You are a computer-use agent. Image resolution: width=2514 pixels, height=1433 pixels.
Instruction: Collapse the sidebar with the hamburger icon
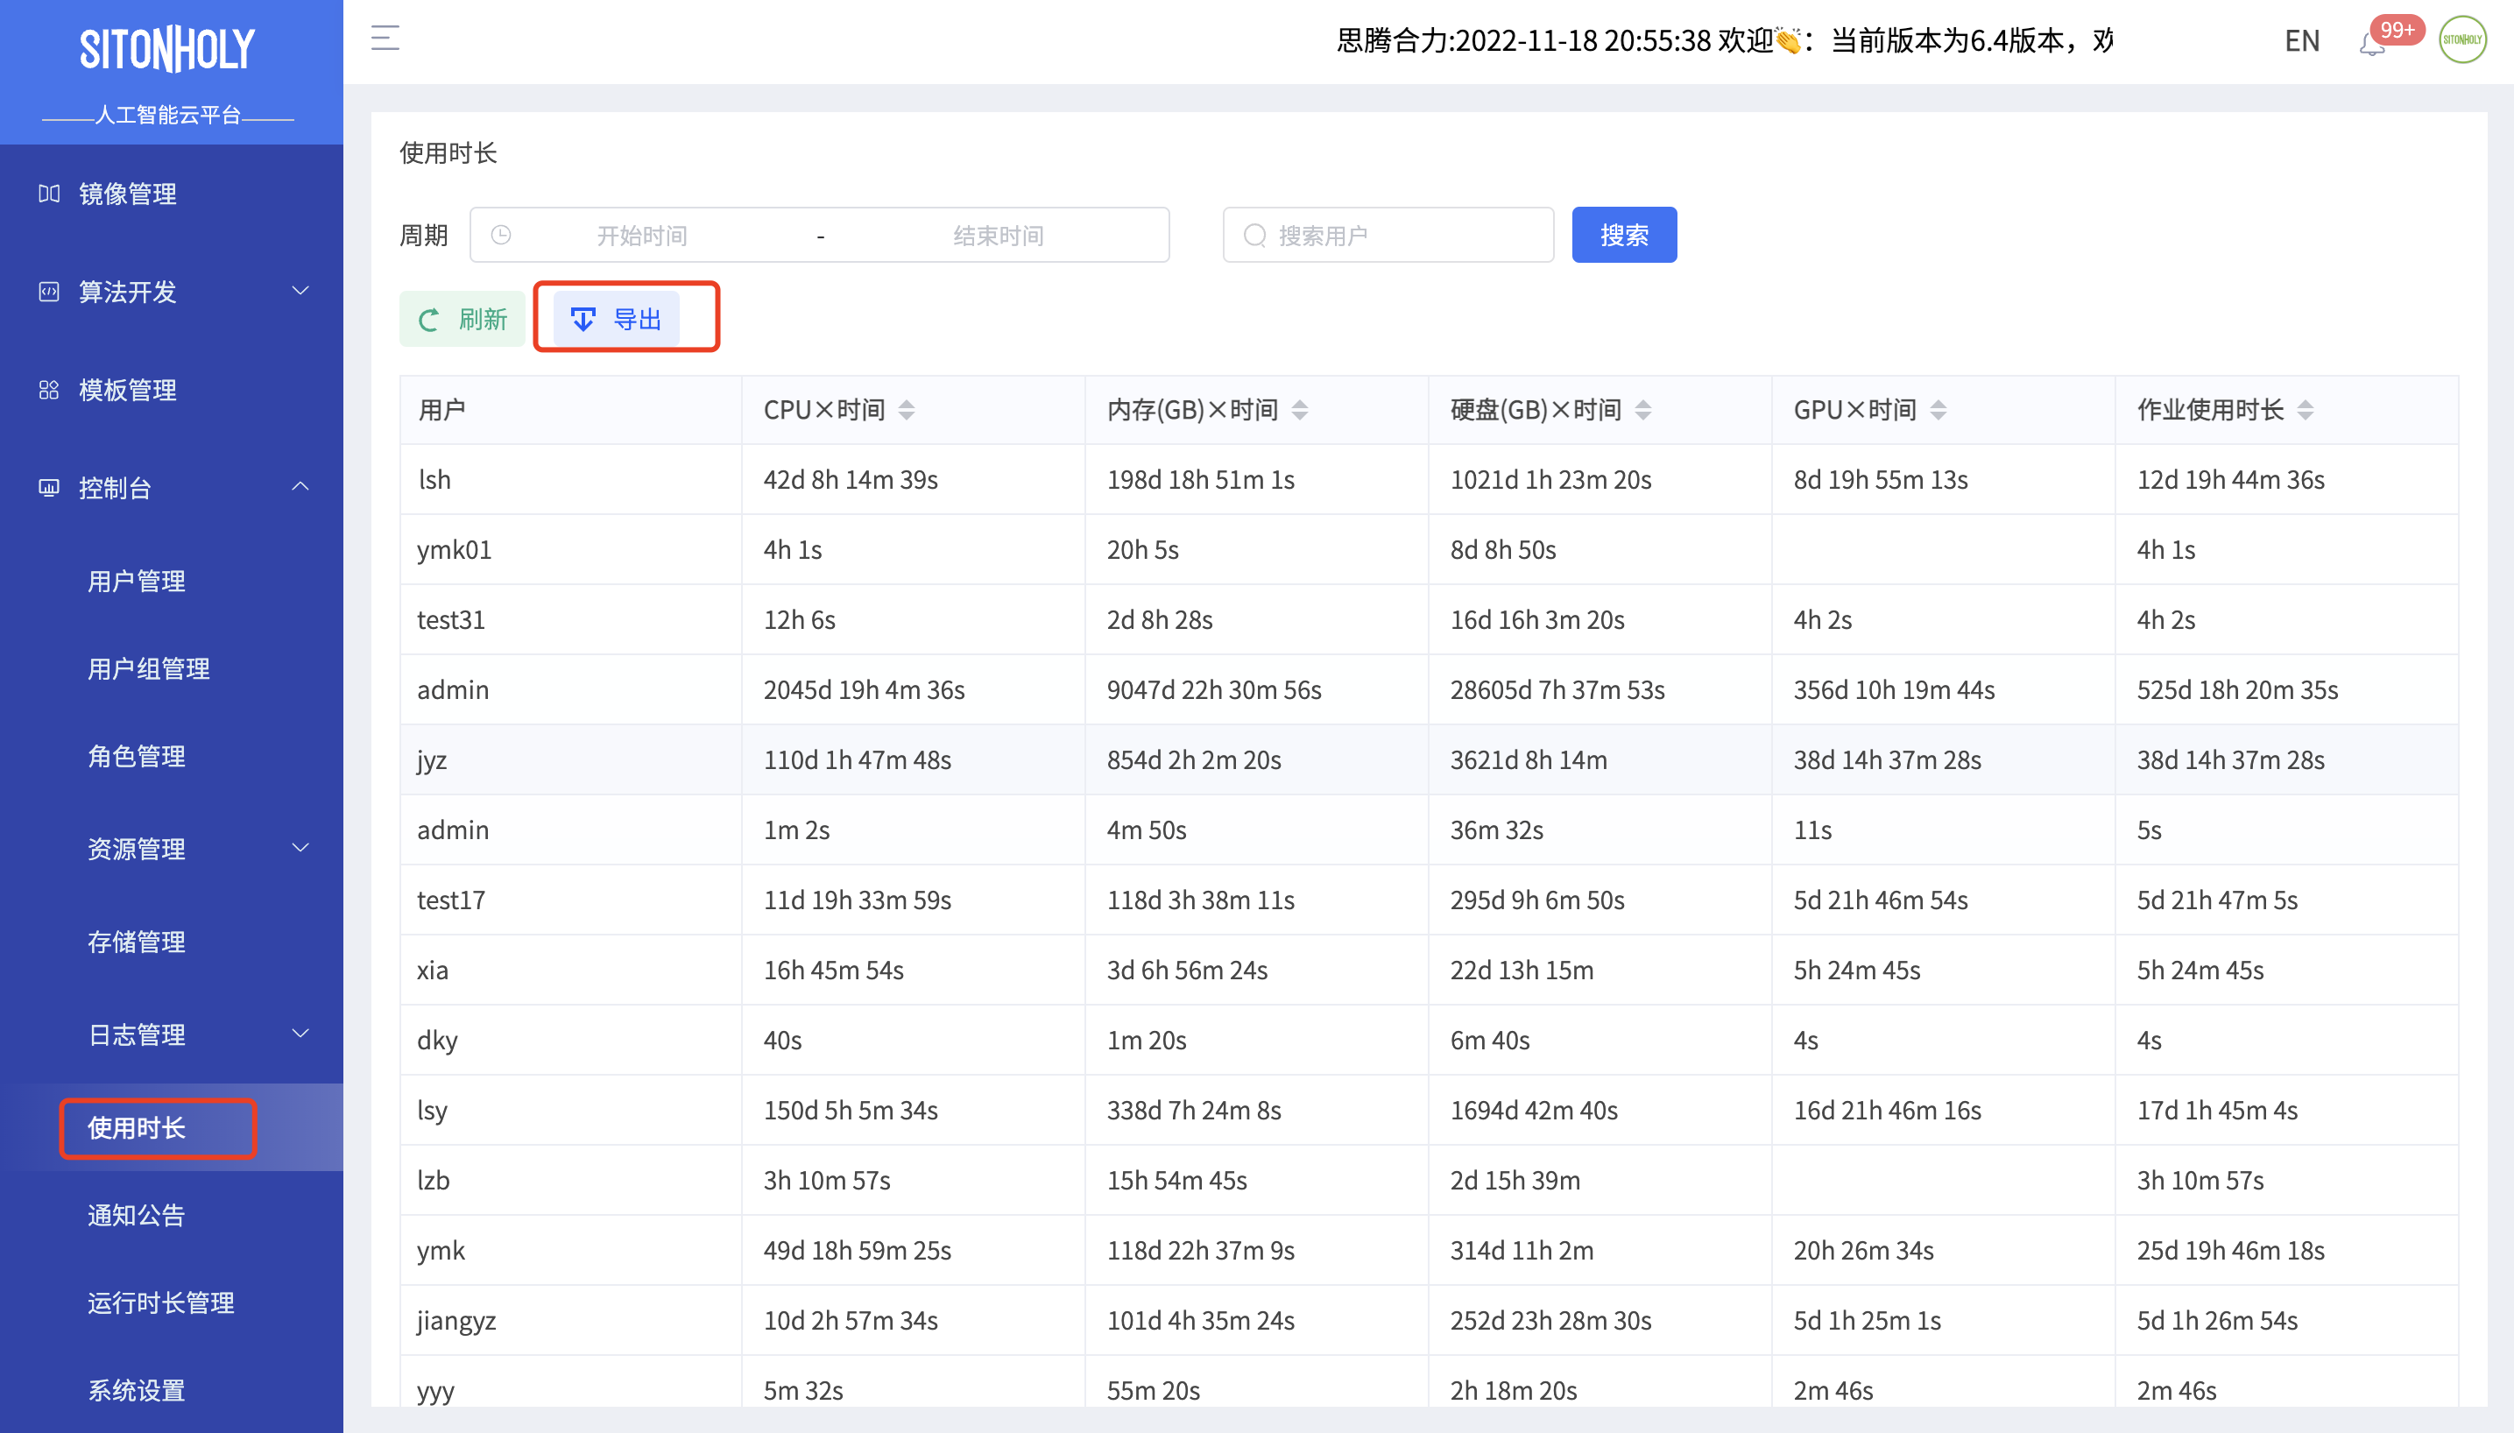385,39
